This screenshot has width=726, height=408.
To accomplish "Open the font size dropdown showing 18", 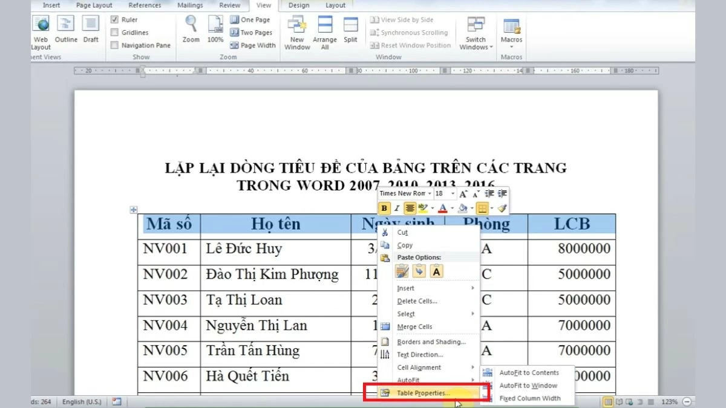I will click(x=453, y=193).
